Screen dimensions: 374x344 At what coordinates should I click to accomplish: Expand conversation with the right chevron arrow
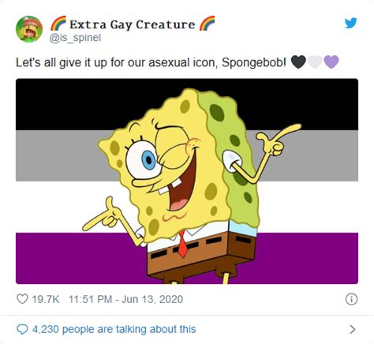pyautogui.click(x=353, y=329)
